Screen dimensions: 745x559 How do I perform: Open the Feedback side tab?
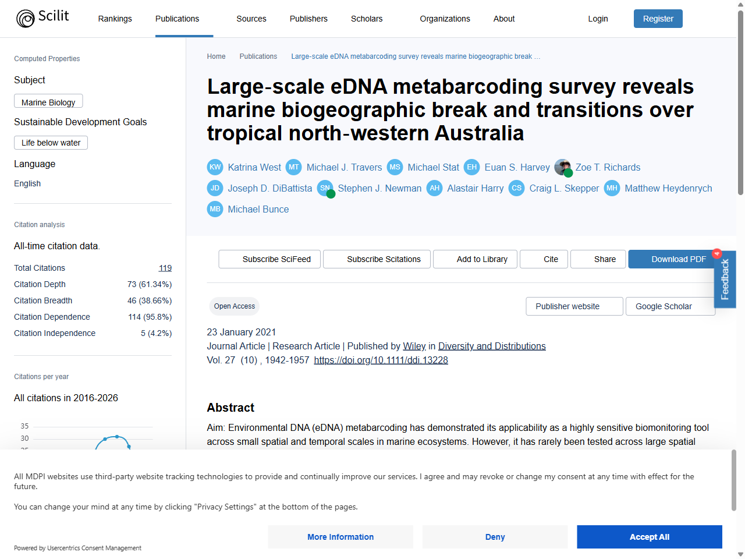725,279
